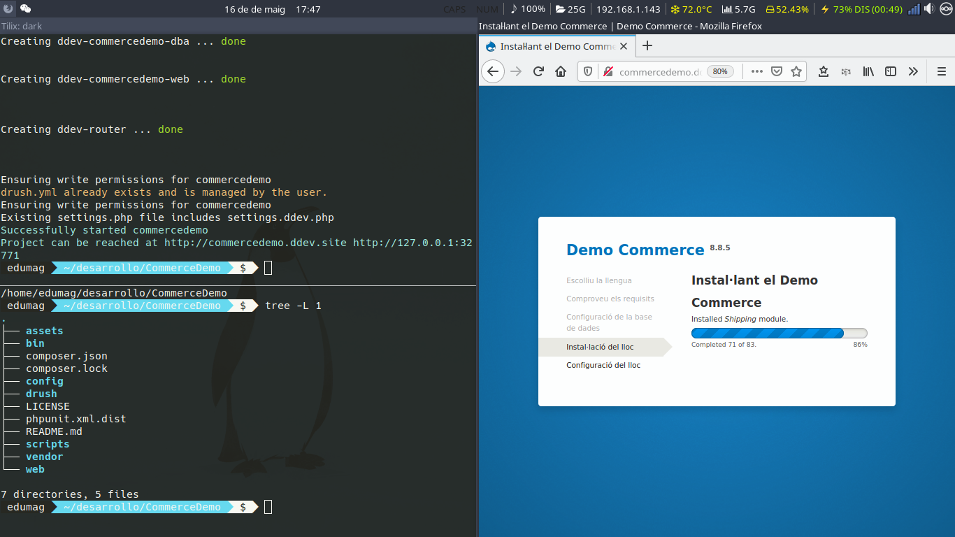Open the page actions three-dot menu
The image size is (955, 537).
756,71
